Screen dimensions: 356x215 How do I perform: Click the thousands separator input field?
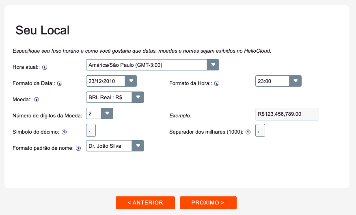(260, 130)
